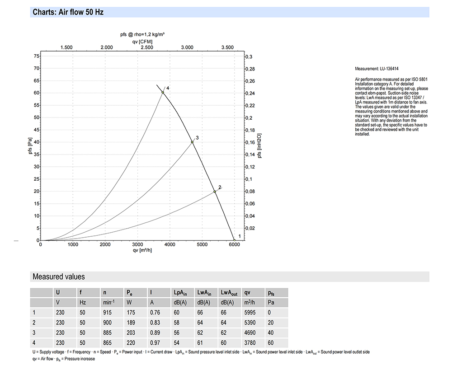Image resolution: width=452 pixels, height=375 pixels.
Task: Click the 'qv [CFM]' top axis label
Action: 142,42
